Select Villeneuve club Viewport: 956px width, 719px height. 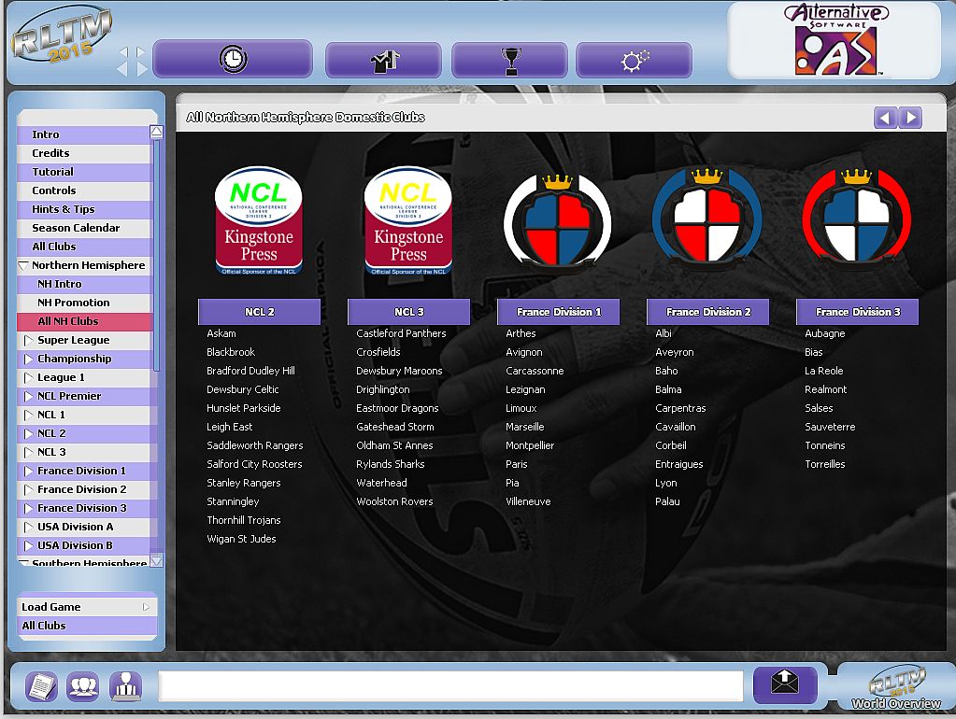(x=528, y=501)
